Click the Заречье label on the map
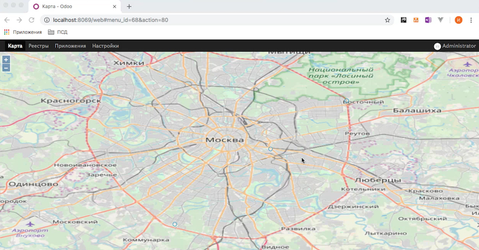 point(102,175)
